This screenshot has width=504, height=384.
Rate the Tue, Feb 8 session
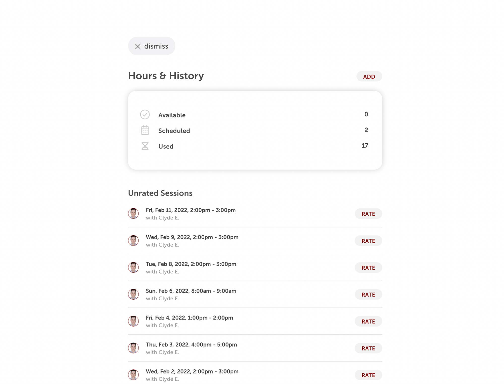[368, 268]
